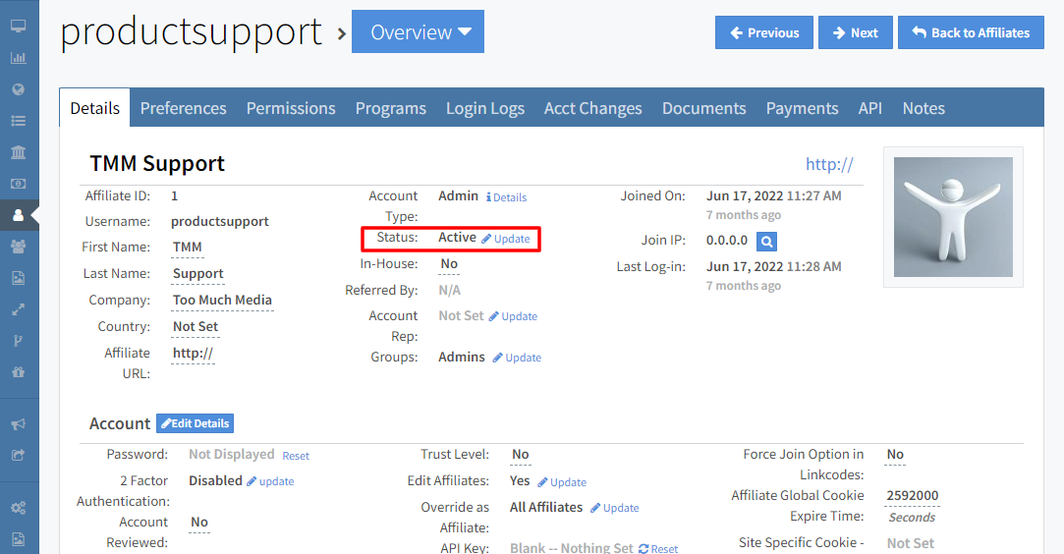Click the bank building sidebar icon
1064x554 pixels.
18,152
